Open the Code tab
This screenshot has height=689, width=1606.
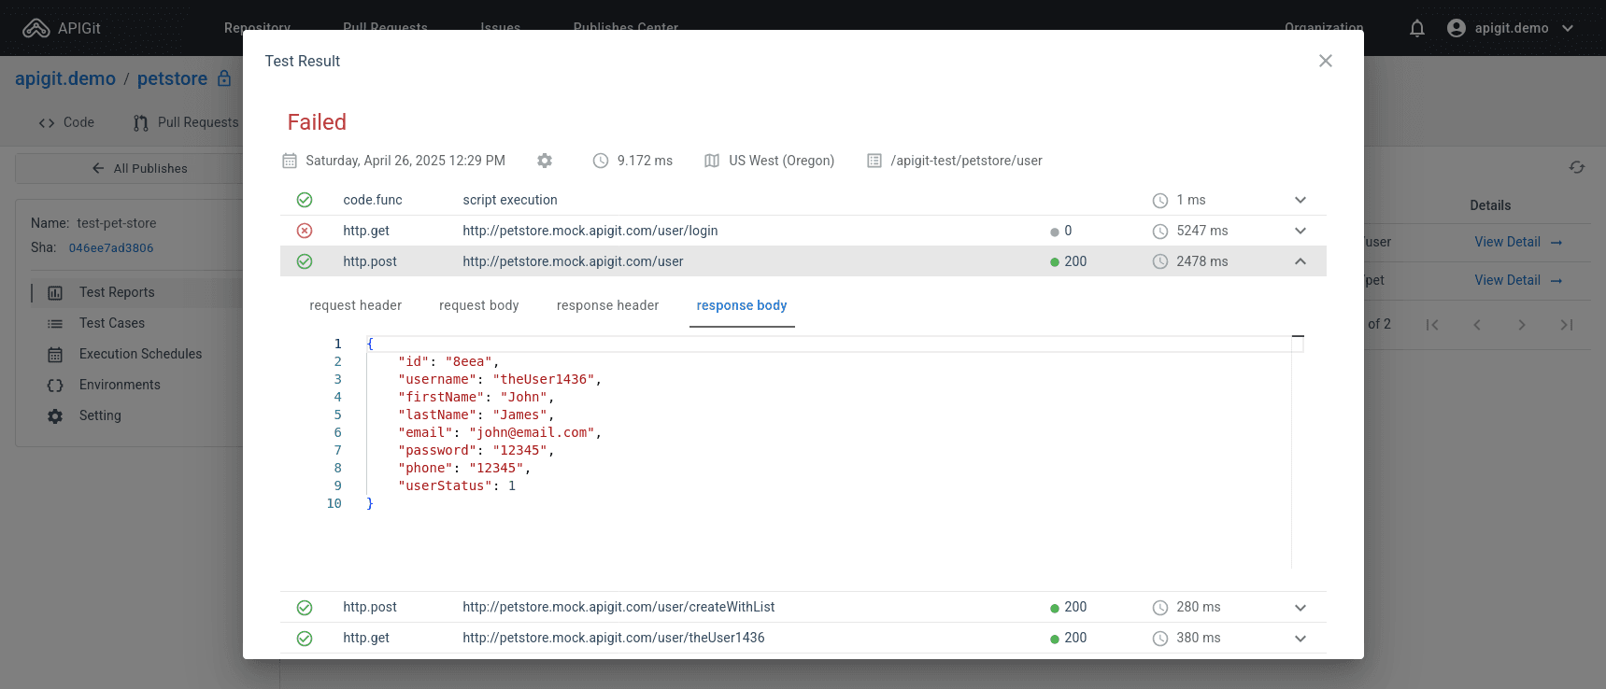[x=66, y=122]
